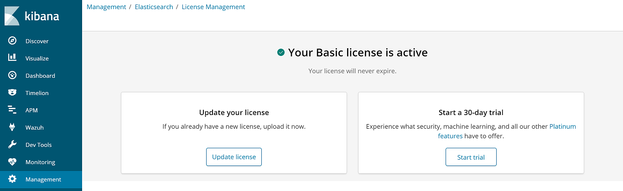This screenshot has height=191, width=623.
Task: Start the 30-day trial button
Action: 471,157
